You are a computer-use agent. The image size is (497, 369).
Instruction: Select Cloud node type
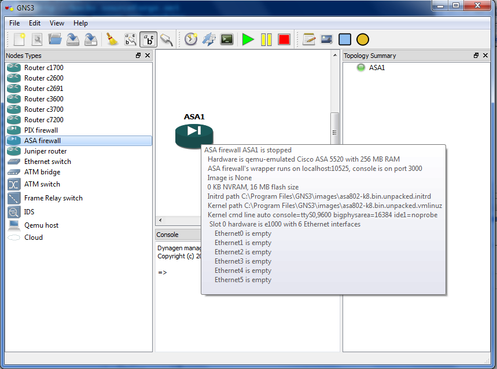[x=79, y=238]
